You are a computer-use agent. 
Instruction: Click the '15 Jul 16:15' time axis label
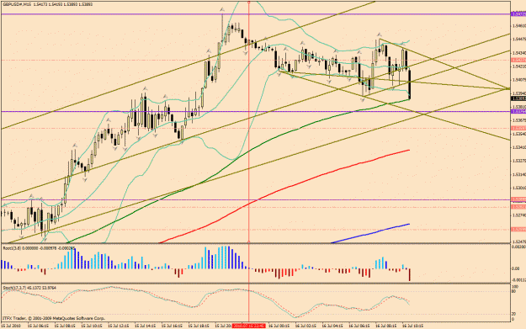(x=172, y=326)
